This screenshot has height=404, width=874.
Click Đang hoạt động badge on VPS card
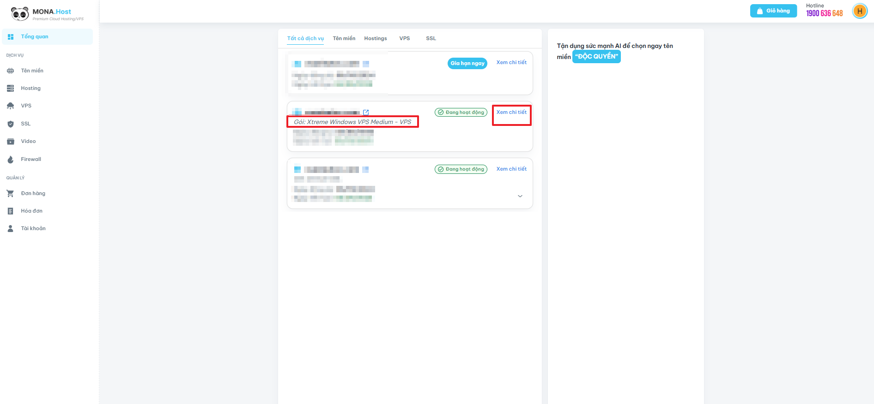coord(461,112)
